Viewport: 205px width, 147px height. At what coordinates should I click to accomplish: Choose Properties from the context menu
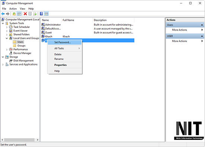pos(65,65)
